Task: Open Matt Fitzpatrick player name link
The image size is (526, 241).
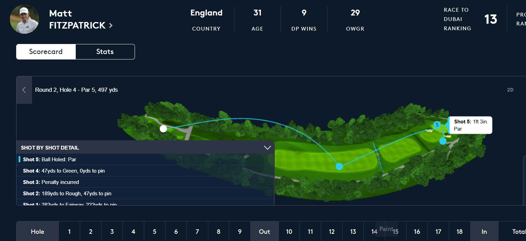Action: tap(77, 19)
